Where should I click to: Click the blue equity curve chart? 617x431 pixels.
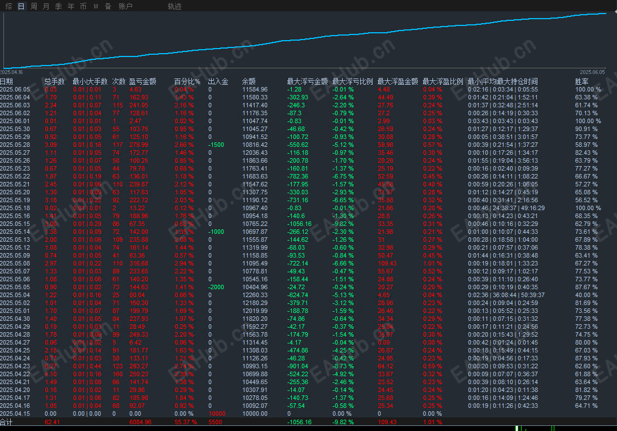click(x=305, y=40)
